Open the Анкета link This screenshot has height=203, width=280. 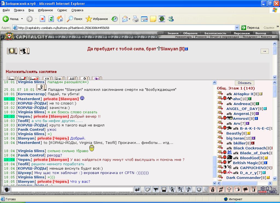coord(266,37)
